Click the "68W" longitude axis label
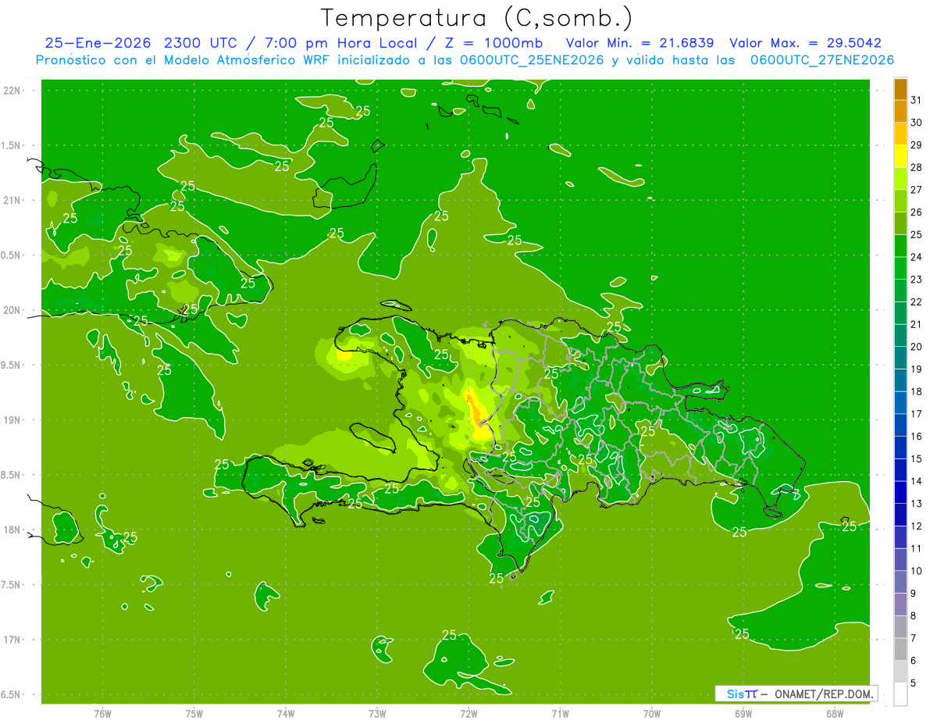 (x=835, y=713)
